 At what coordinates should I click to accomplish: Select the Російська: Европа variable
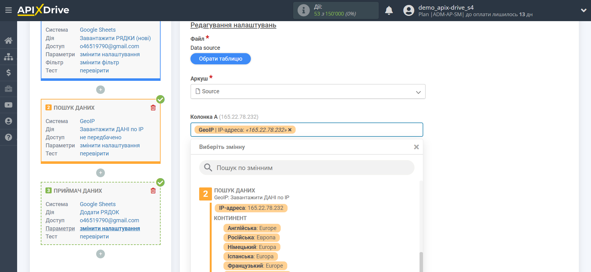click(251, 237)
